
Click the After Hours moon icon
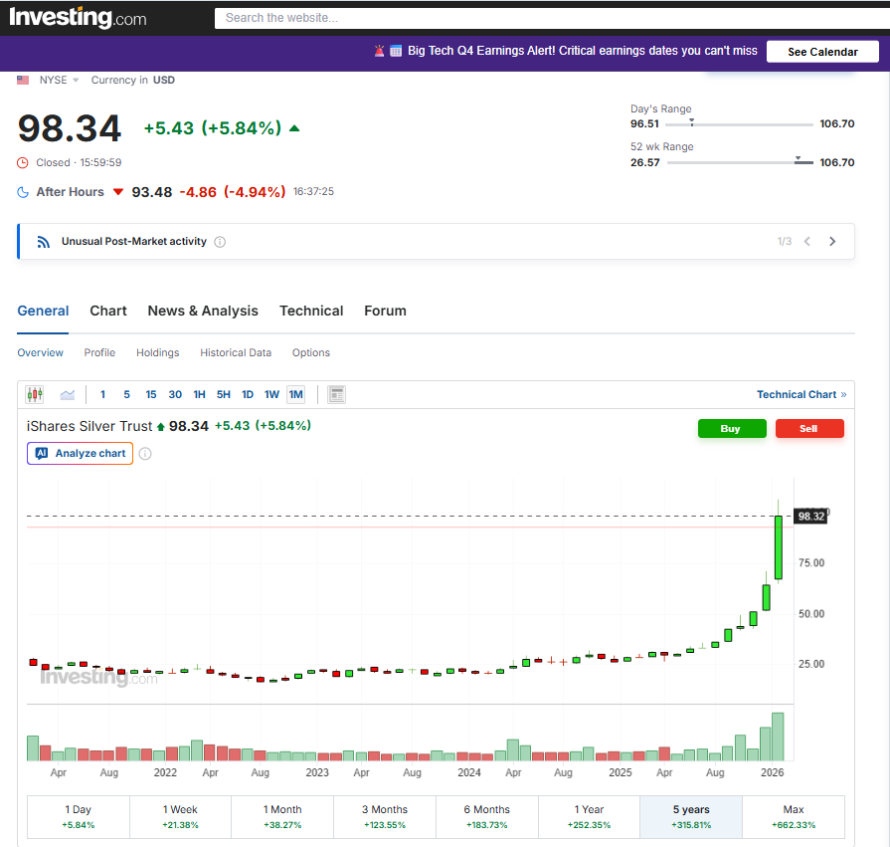point(23,192)
